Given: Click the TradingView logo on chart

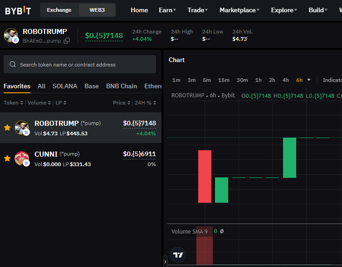Looking at the screenshot, I should coord(178,255).
